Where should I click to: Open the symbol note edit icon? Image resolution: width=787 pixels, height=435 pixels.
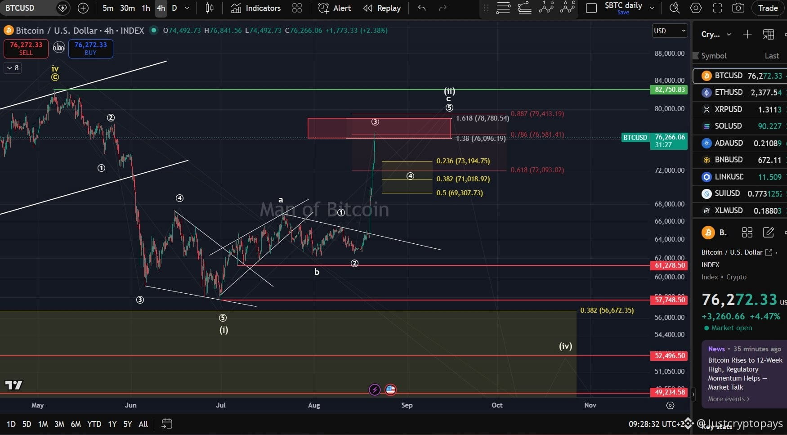pyautogui.click(x=769, y=232)
